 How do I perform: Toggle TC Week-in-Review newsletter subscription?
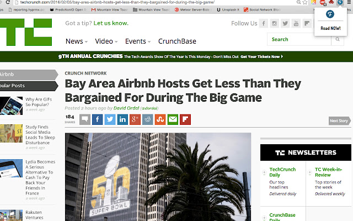[310, 172]
